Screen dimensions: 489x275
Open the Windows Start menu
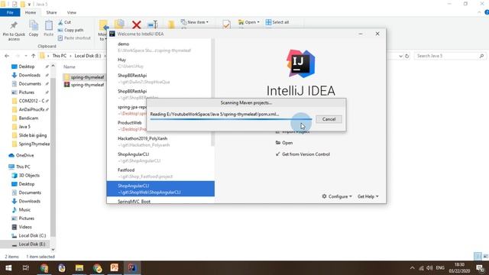8,268
